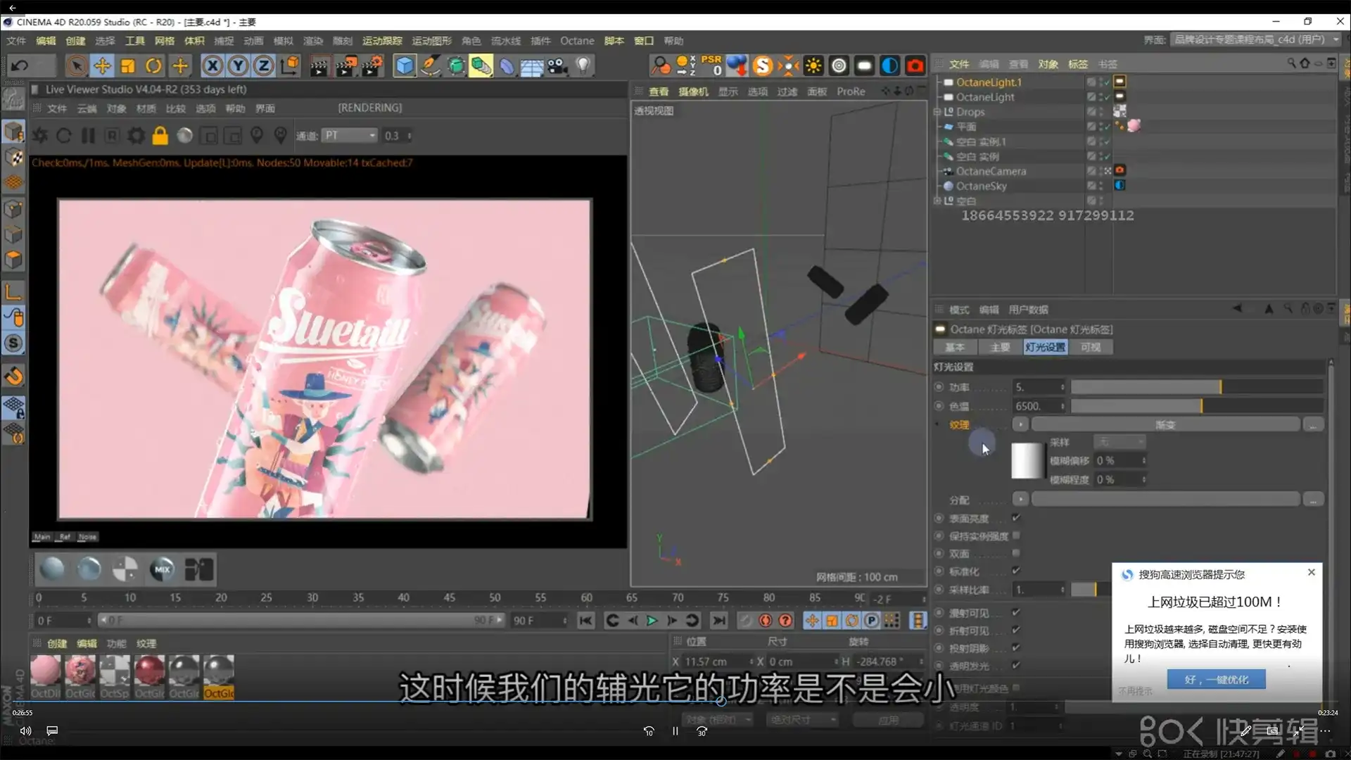This screenshot has width=1351, height=760.
Task: Pause the Octane live render
Action: 88,135
